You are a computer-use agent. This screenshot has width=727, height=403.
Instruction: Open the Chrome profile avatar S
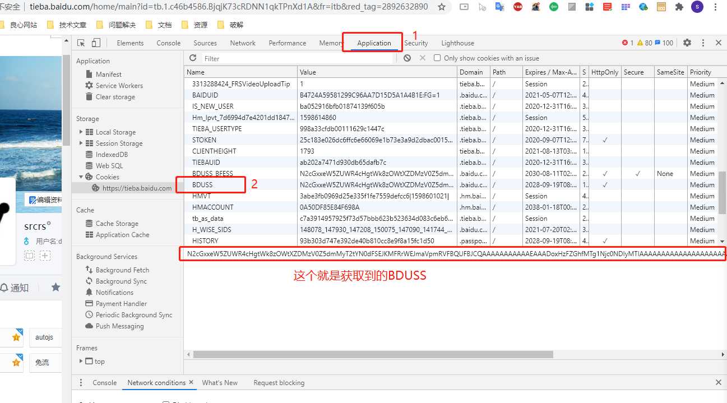[x=697, y=7]
